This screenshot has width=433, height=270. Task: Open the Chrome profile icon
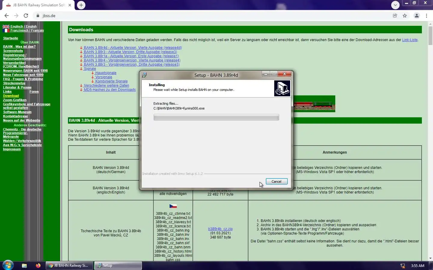417,16
